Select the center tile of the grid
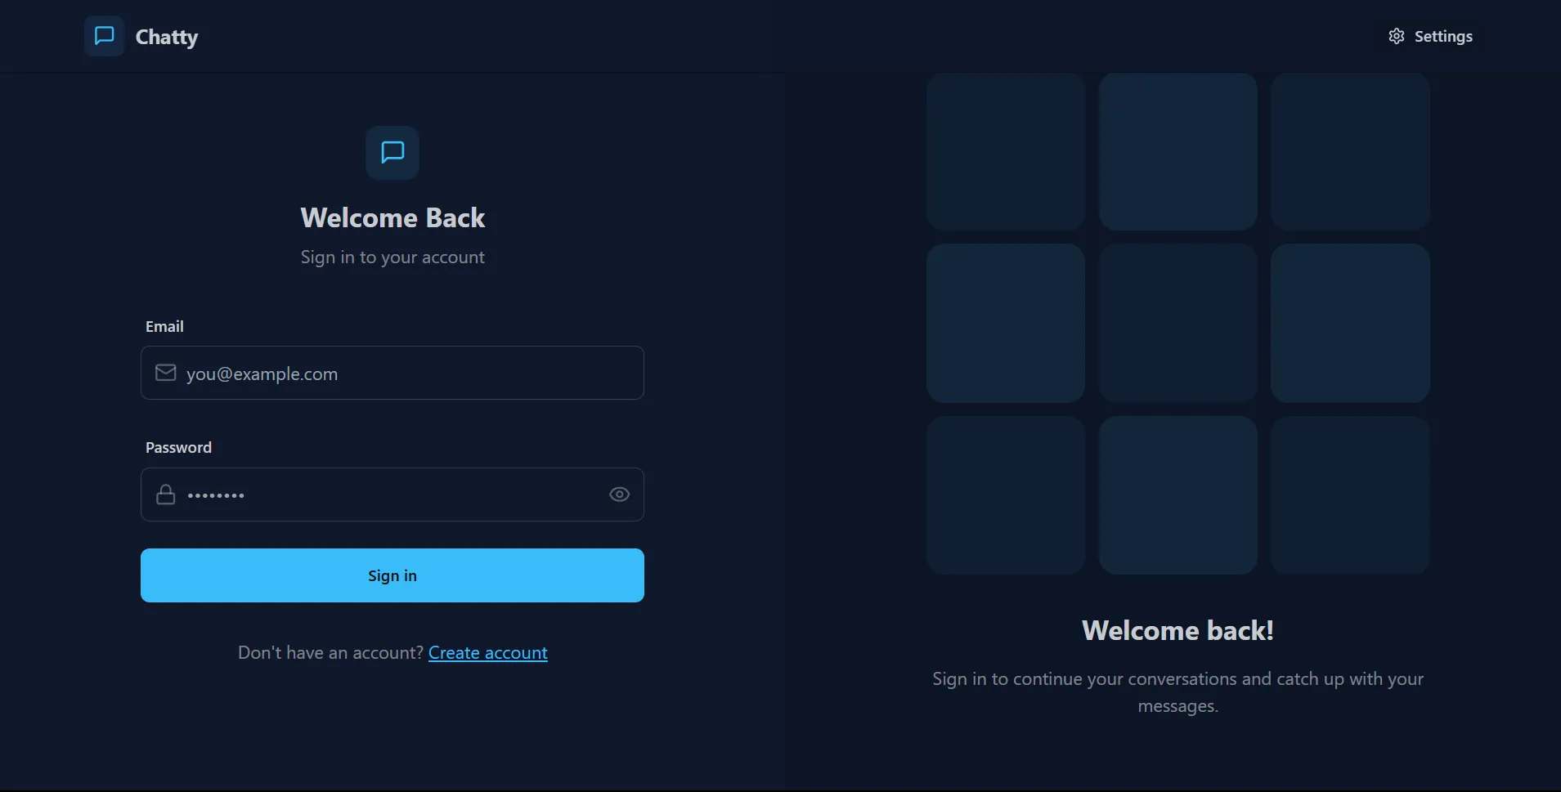The image size is (1561, 792). [x=1177, y=323]
